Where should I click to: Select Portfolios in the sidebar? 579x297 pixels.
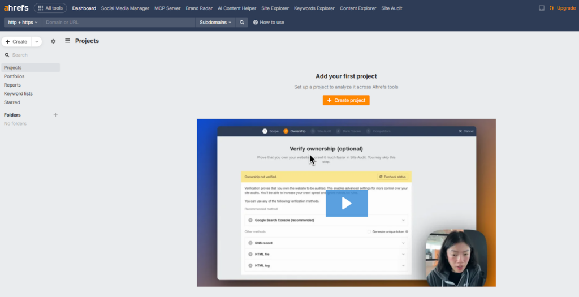click(14, 76)
